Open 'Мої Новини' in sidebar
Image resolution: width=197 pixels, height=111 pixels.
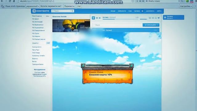point(36,36)
